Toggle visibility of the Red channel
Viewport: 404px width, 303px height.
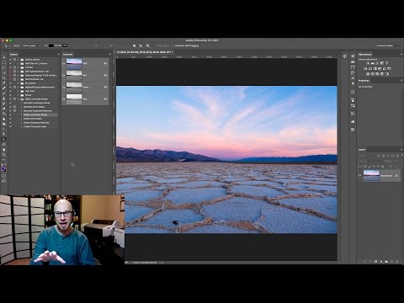[x=64, y=75]
